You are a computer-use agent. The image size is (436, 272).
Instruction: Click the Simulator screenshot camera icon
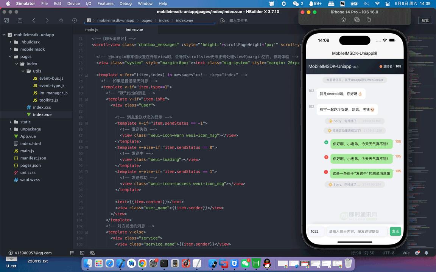click(357, 20)
